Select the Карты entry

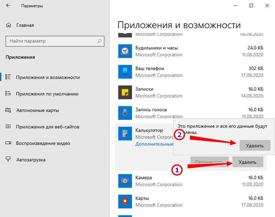click(191, 201)
